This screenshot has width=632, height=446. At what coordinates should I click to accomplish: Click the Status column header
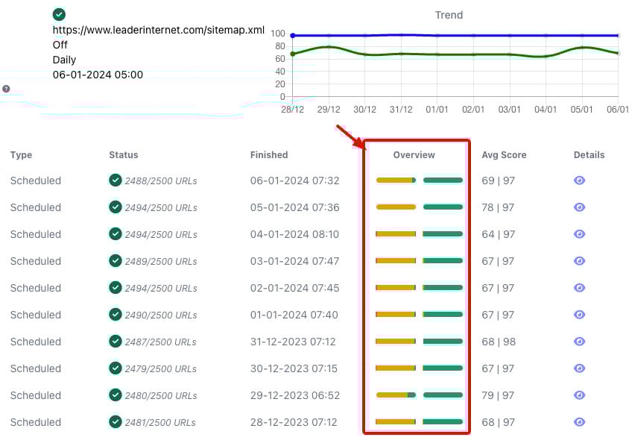[x=123, y=155]
